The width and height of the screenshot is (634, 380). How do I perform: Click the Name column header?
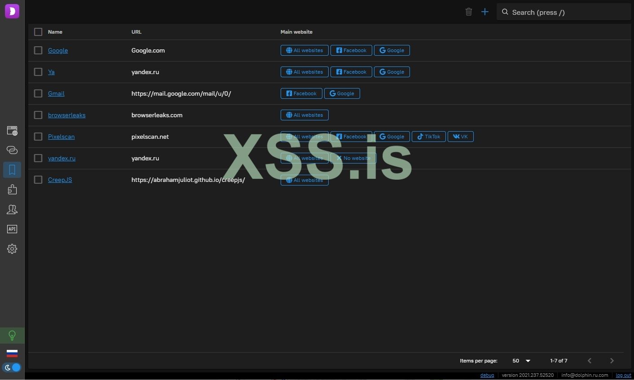55,32
